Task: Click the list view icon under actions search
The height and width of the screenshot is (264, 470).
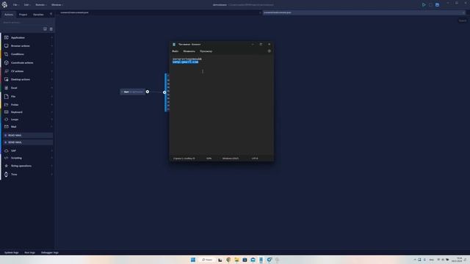Action: tap(45, 29)
